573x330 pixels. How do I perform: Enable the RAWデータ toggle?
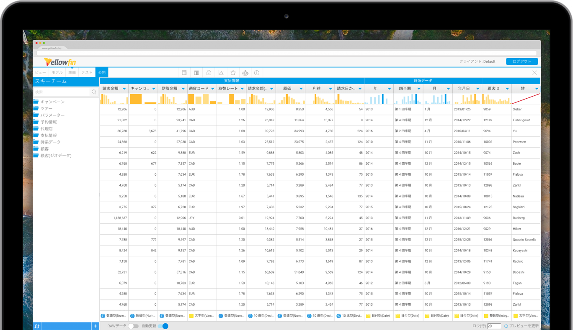[x=134, y=326]
